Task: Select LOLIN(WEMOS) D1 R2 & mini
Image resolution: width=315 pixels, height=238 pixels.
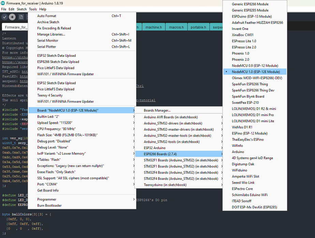Action: tap(255, 109)
